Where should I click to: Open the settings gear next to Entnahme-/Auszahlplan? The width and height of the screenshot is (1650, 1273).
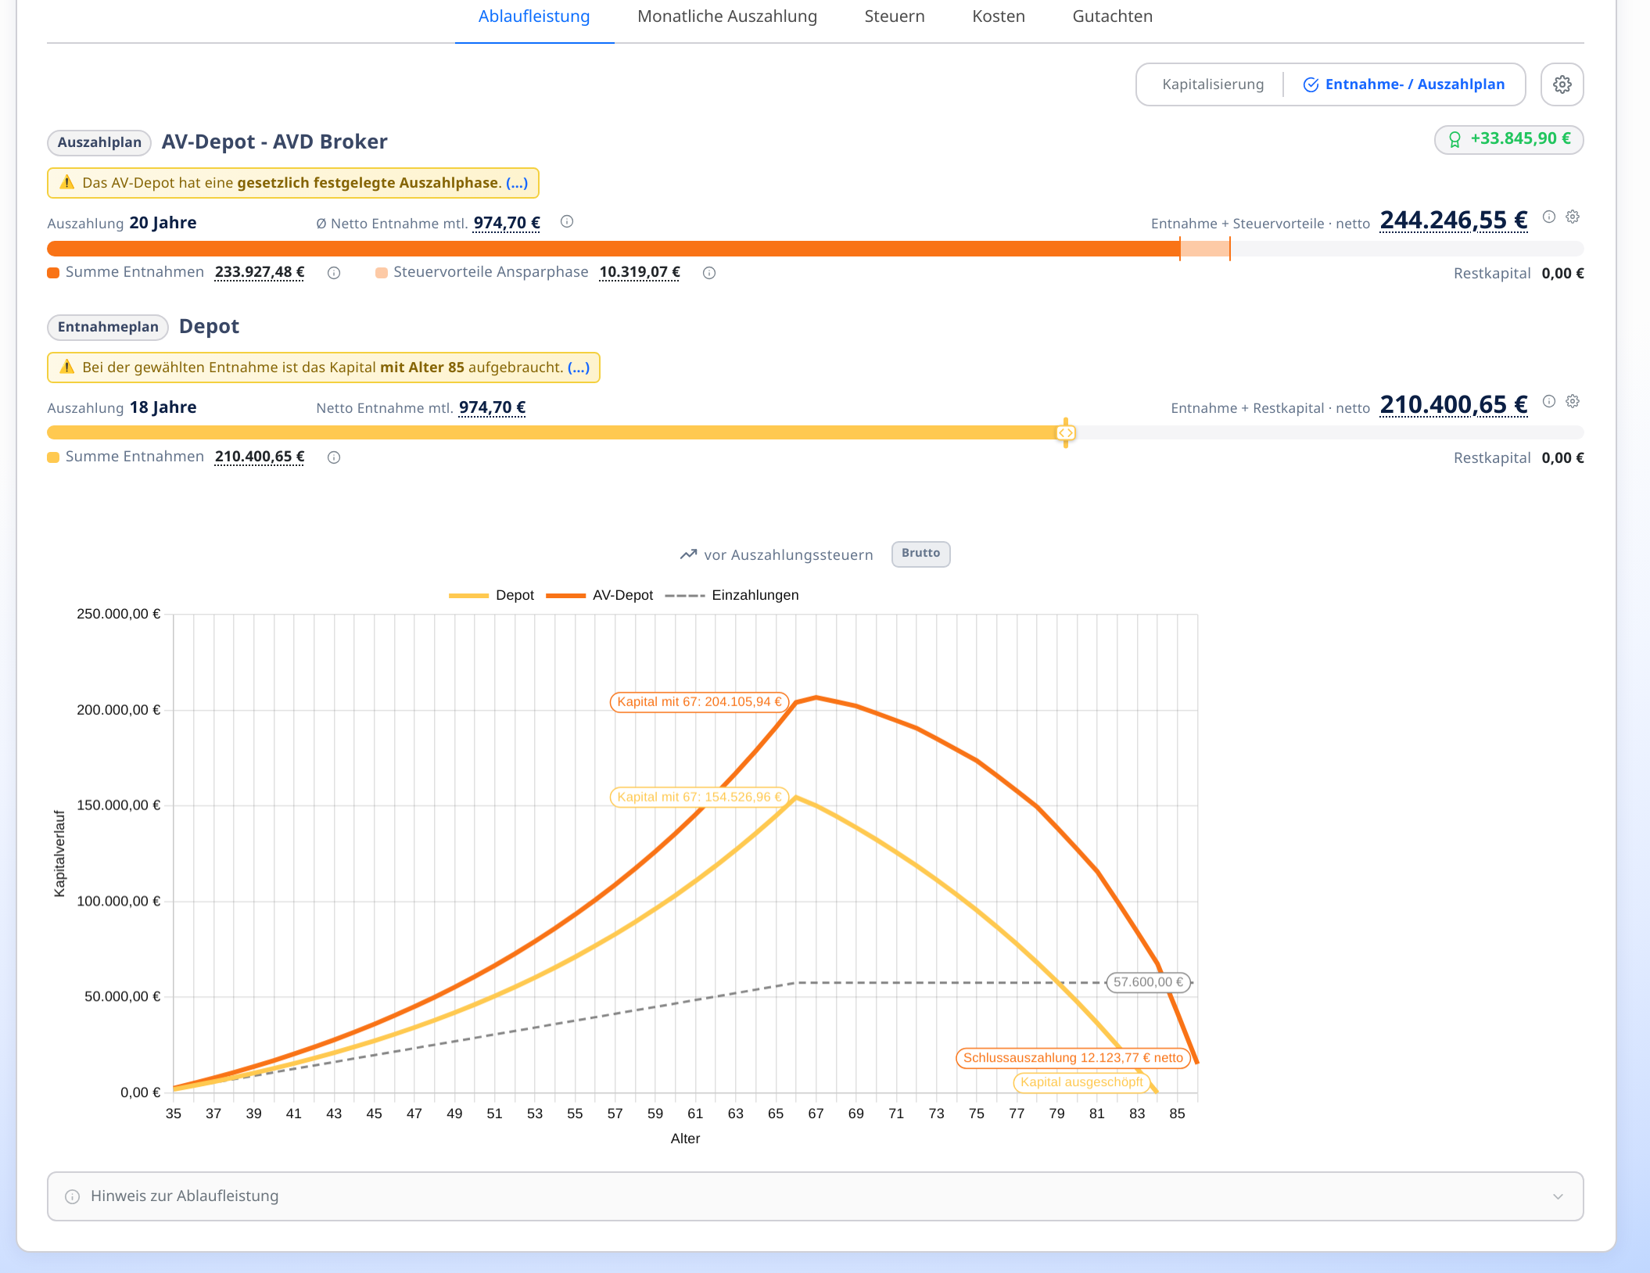(x=1562, y=84)
